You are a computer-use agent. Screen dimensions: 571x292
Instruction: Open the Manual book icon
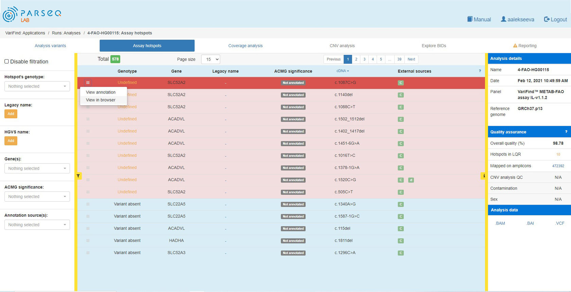click(470, 19)
